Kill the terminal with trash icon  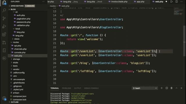coord(171,88)
